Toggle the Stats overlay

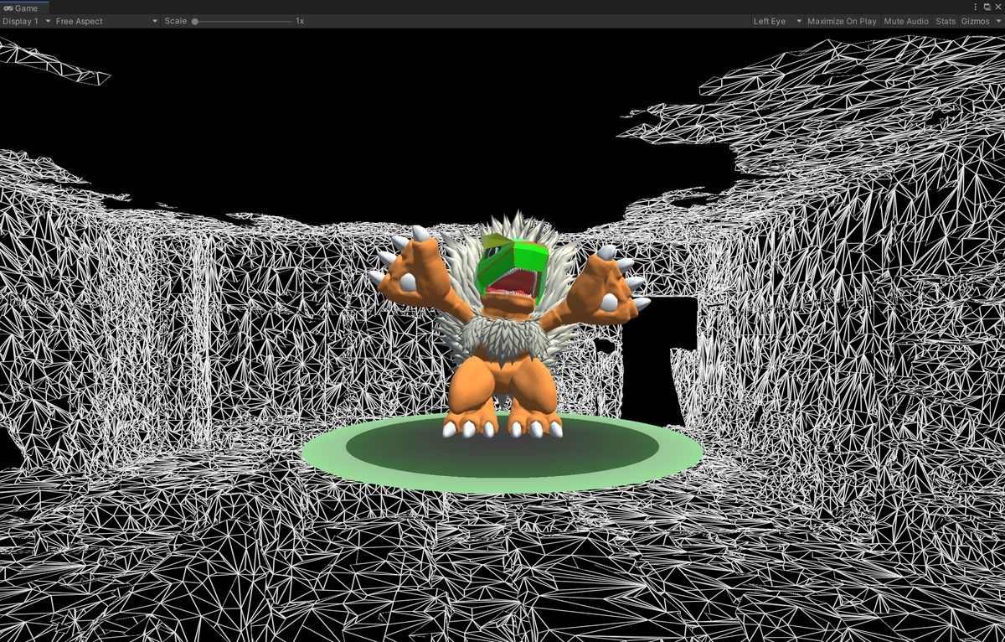[946, 21]
